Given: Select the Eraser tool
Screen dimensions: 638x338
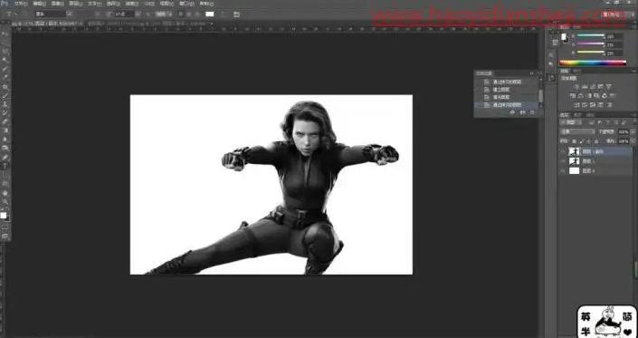Looking at the screenshot, I should [5, 122].
